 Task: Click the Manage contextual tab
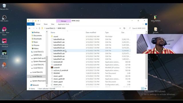(x=63, y=21)
